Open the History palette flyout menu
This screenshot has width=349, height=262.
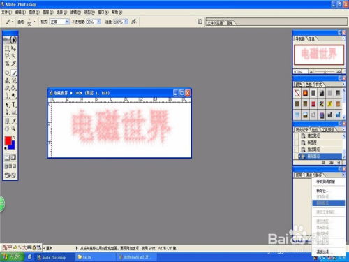pyautogui.click(x=343, y=129)
